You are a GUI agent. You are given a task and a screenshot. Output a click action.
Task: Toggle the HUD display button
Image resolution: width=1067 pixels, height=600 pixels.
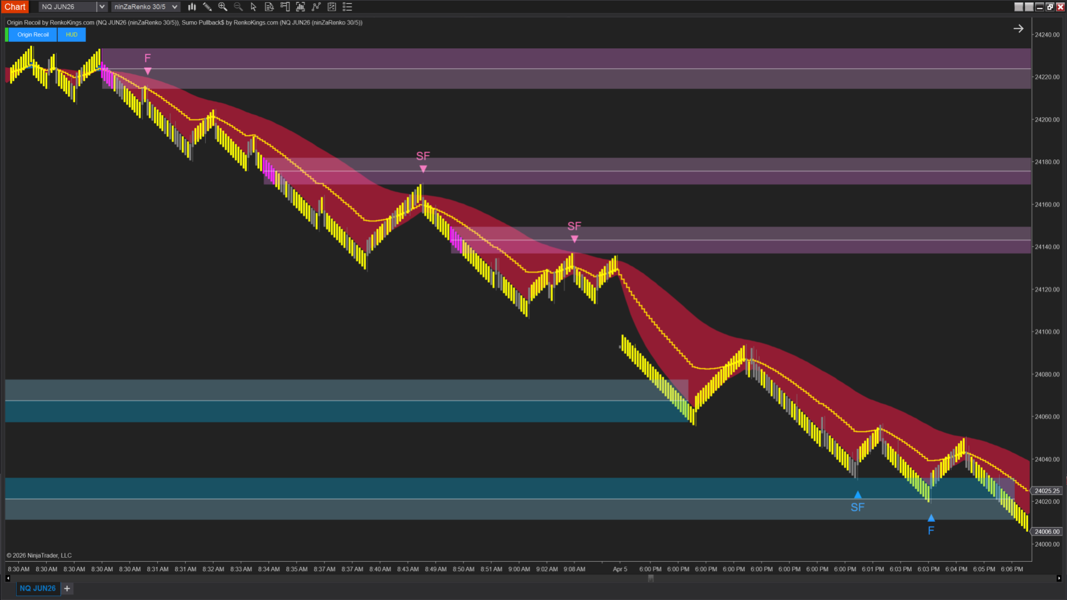click(x=72, y=34)
